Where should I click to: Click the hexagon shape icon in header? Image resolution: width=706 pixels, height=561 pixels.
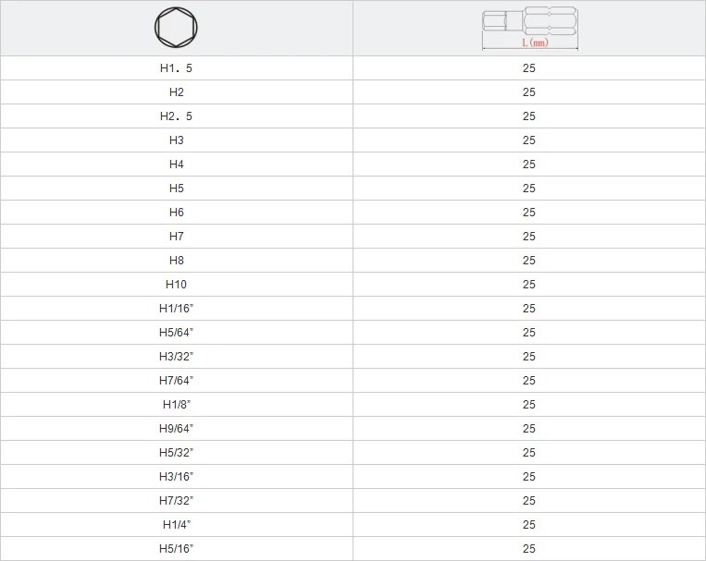176,28
